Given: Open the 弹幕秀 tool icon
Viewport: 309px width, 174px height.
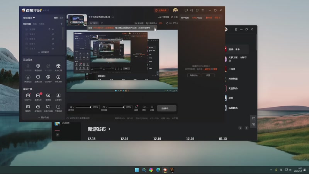Looking at the screenshot, I should tap(28, 107).
